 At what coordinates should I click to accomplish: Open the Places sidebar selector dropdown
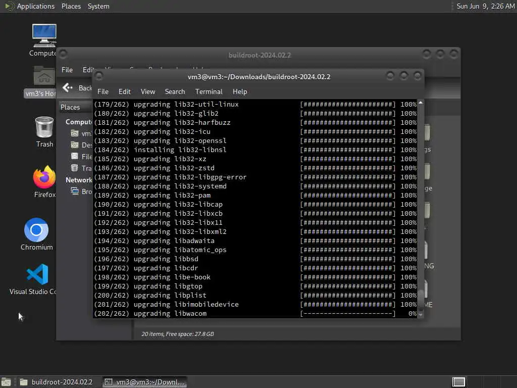pyautogui.click(x=76, y=107)
